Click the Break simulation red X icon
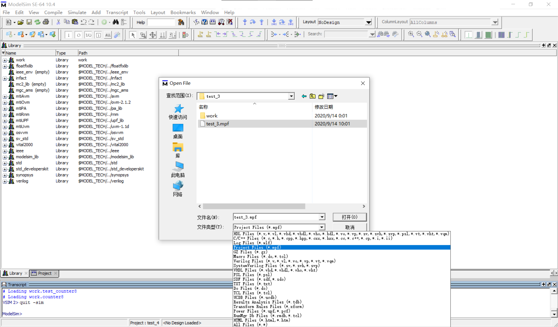The image size is (558, 327). tap(230, 22)
